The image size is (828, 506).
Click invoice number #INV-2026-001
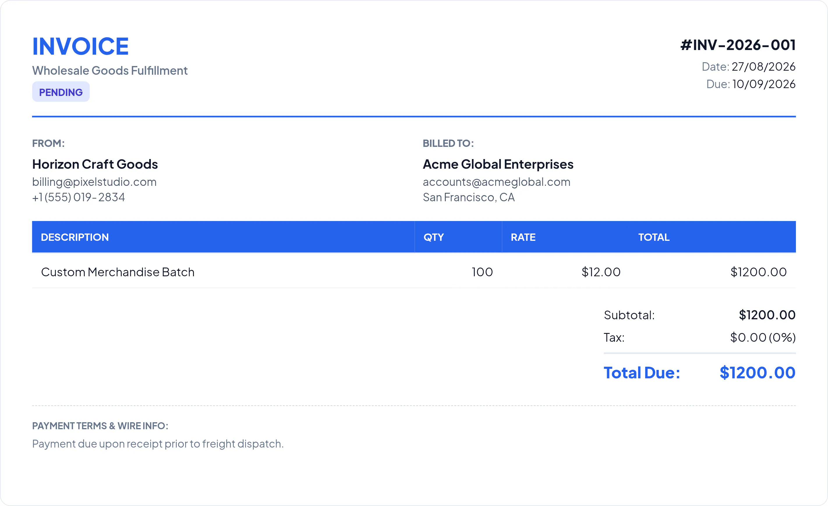click(738, 45)
